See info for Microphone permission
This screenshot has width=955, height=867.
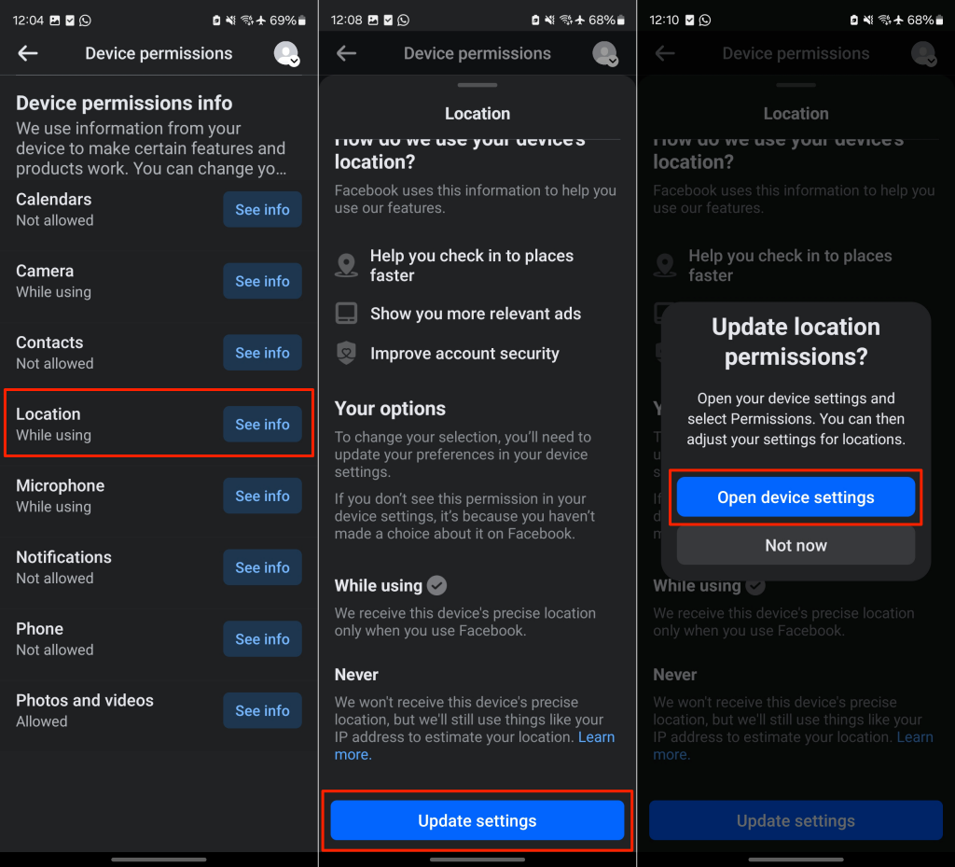262,496
